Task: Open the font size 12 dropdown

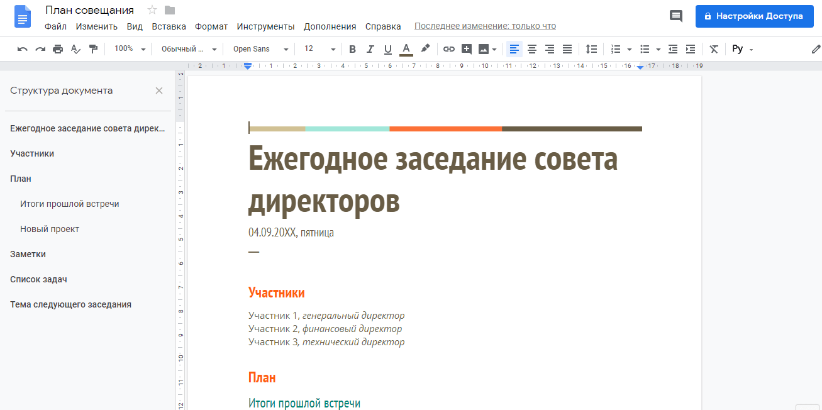Action: point(319,49)
